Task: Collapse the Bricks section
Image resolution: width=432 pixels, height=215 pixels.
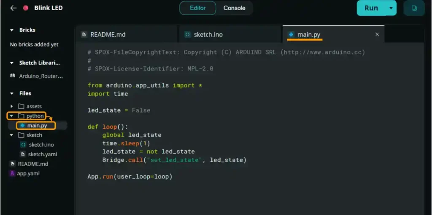Action: click(x=12, y=30)
